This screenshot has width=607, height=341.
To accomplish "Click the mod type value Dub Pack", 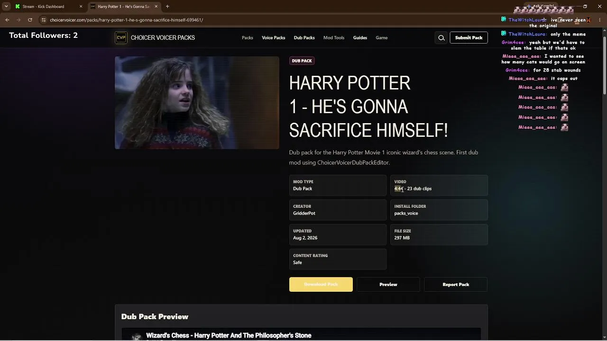I will coord(303,188).
